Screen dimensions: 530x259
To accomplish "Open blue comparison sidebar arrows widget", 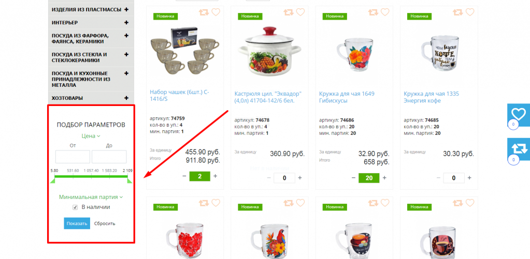I will pos(519,149).
